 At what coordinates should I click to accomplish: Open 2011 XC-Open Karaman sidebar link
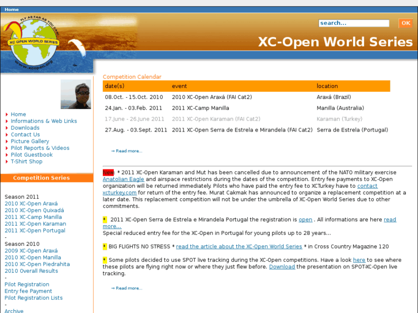(36, 224)
